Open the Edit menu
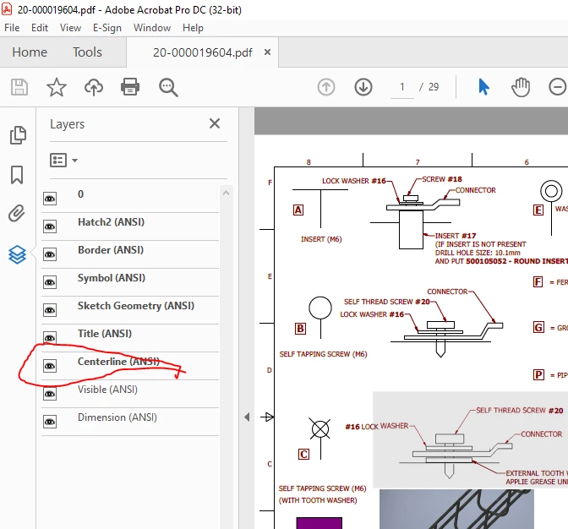The width and height of the screenshot is (568, 529). coord(40,28)
